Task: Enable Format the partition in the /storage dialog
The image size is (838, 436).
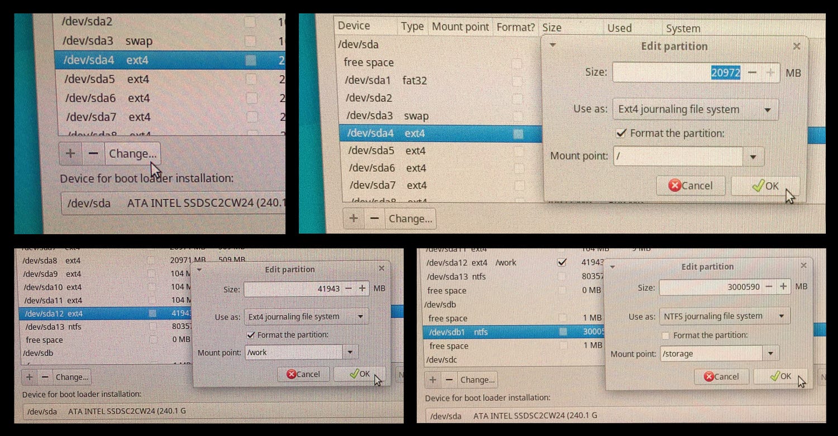Action: pos(665,335)
